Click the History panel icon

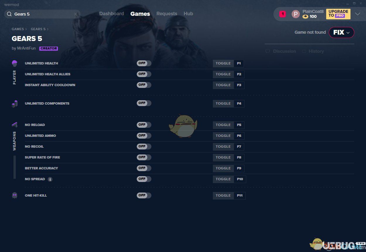tap(304, 51)
